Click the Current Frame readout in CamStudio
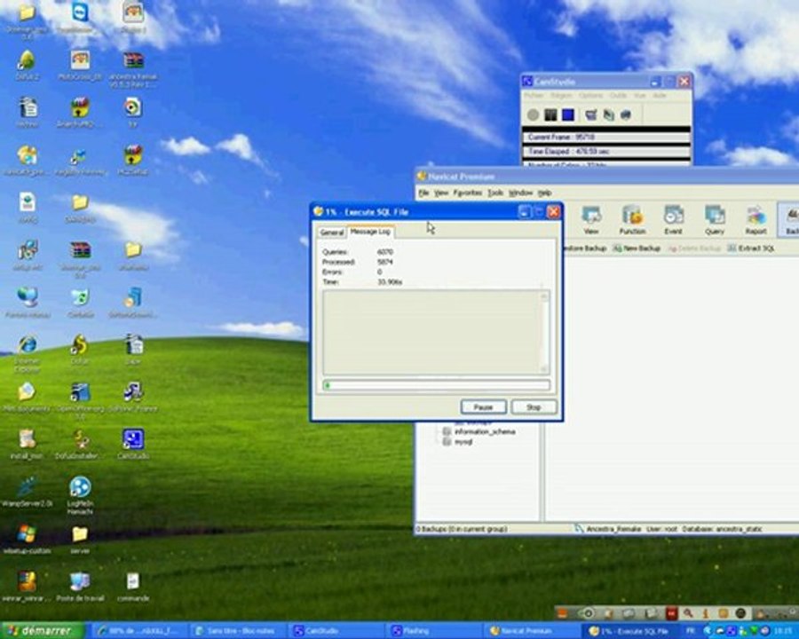This screenshot has height=639, width=799. [x=605, y=137]
